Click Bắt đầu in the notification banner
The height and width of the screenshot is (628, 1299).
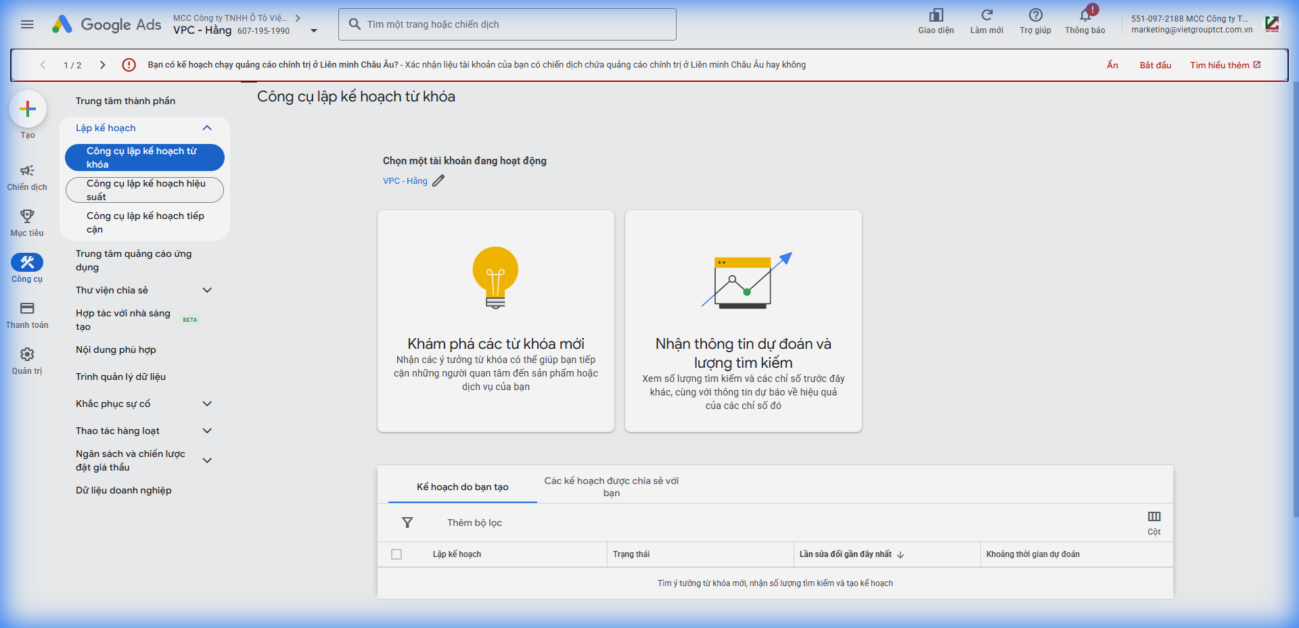pyautogui.click(x=1155, y=65)
